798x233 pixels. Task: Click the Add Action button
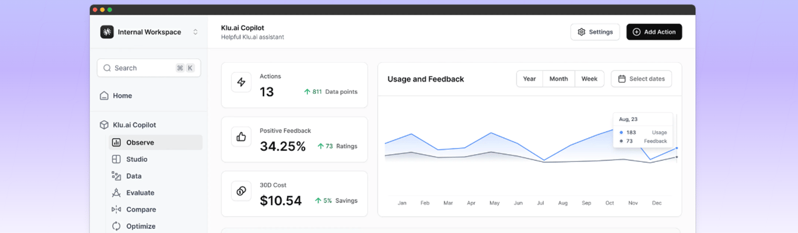(x=654, y=32)
